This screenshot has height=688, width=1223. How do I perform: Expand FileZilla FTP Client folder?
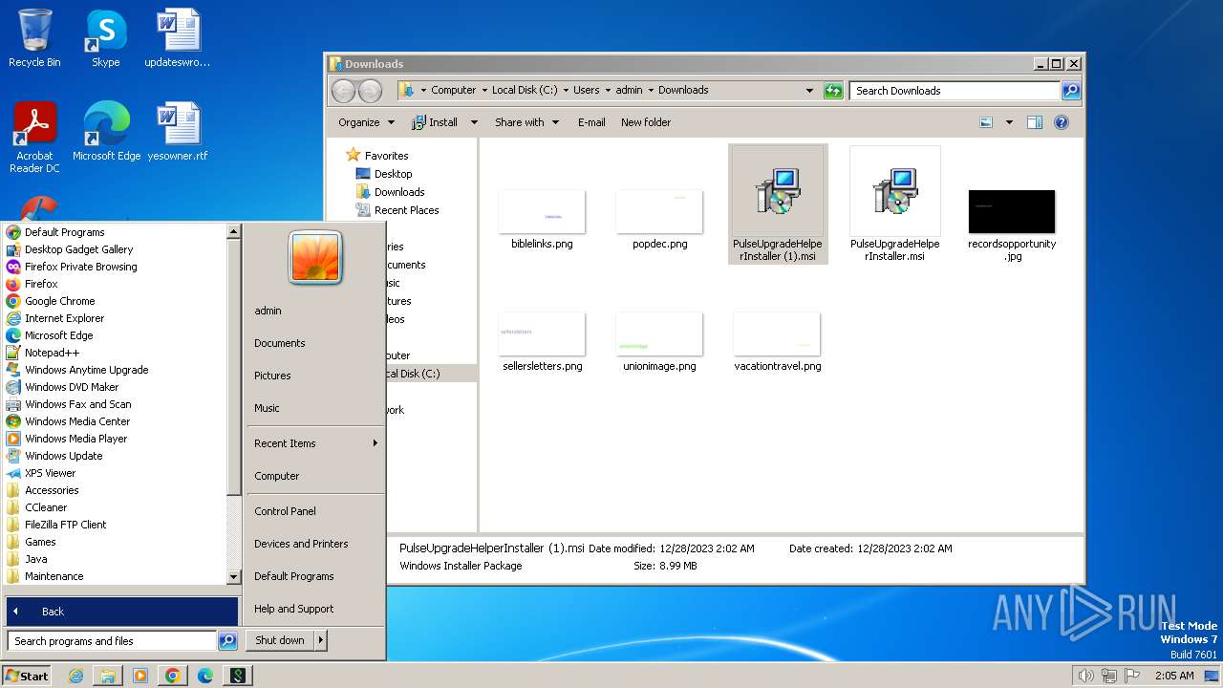65,525
